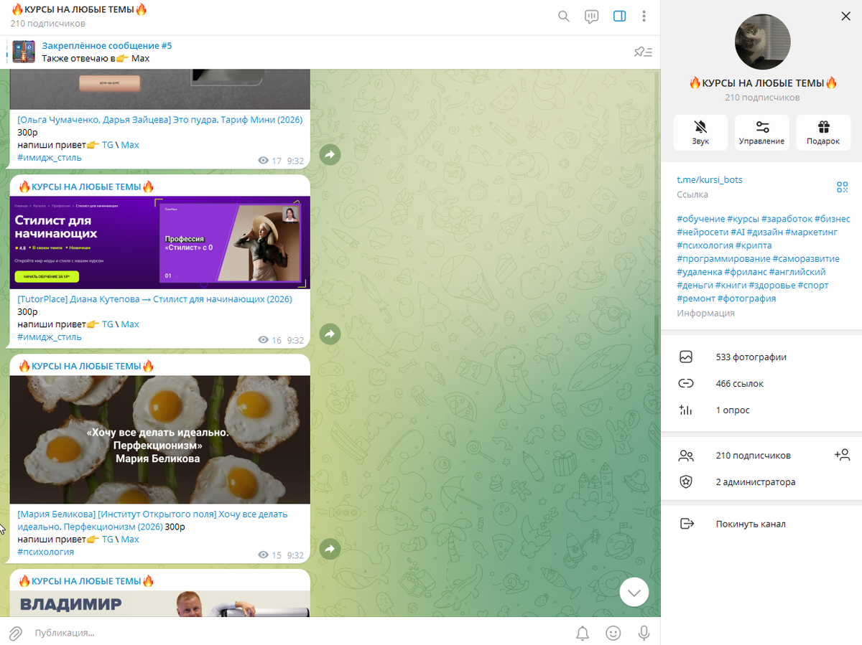
Task: Add a subscriber with the add-user icon
Action: 842,455
